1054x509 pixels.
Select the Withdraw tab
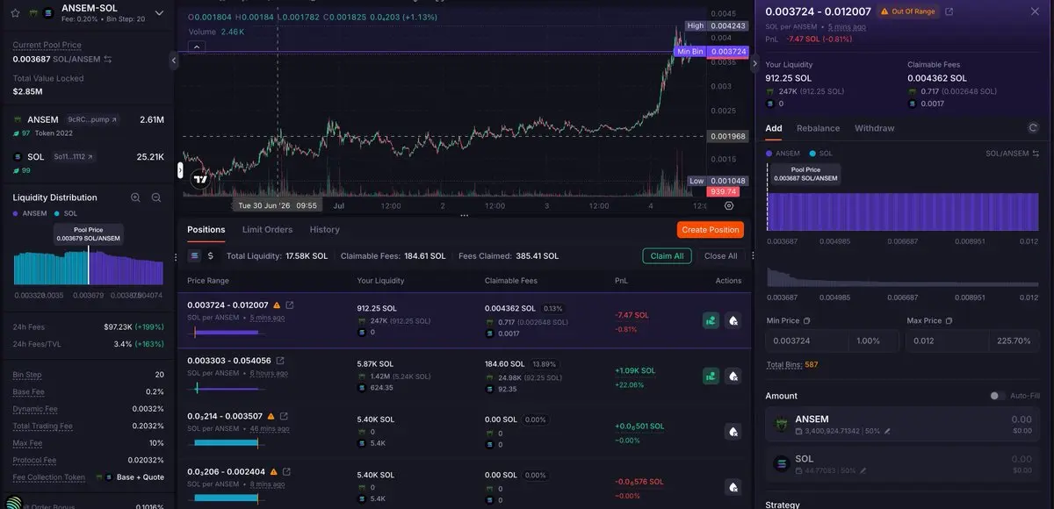pyautogui.click(x=874, y=128)
